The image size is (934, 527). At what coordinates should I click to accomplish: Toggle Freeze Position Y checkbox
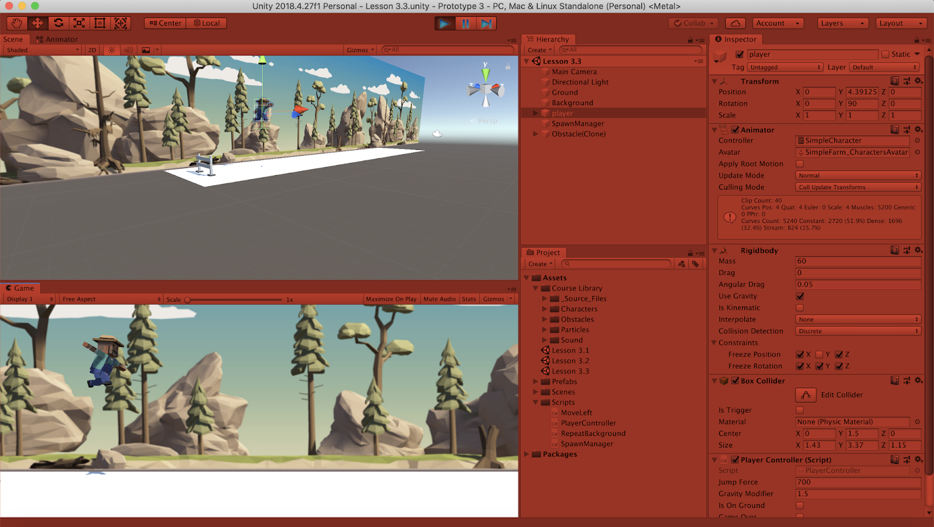coord(820,354)
